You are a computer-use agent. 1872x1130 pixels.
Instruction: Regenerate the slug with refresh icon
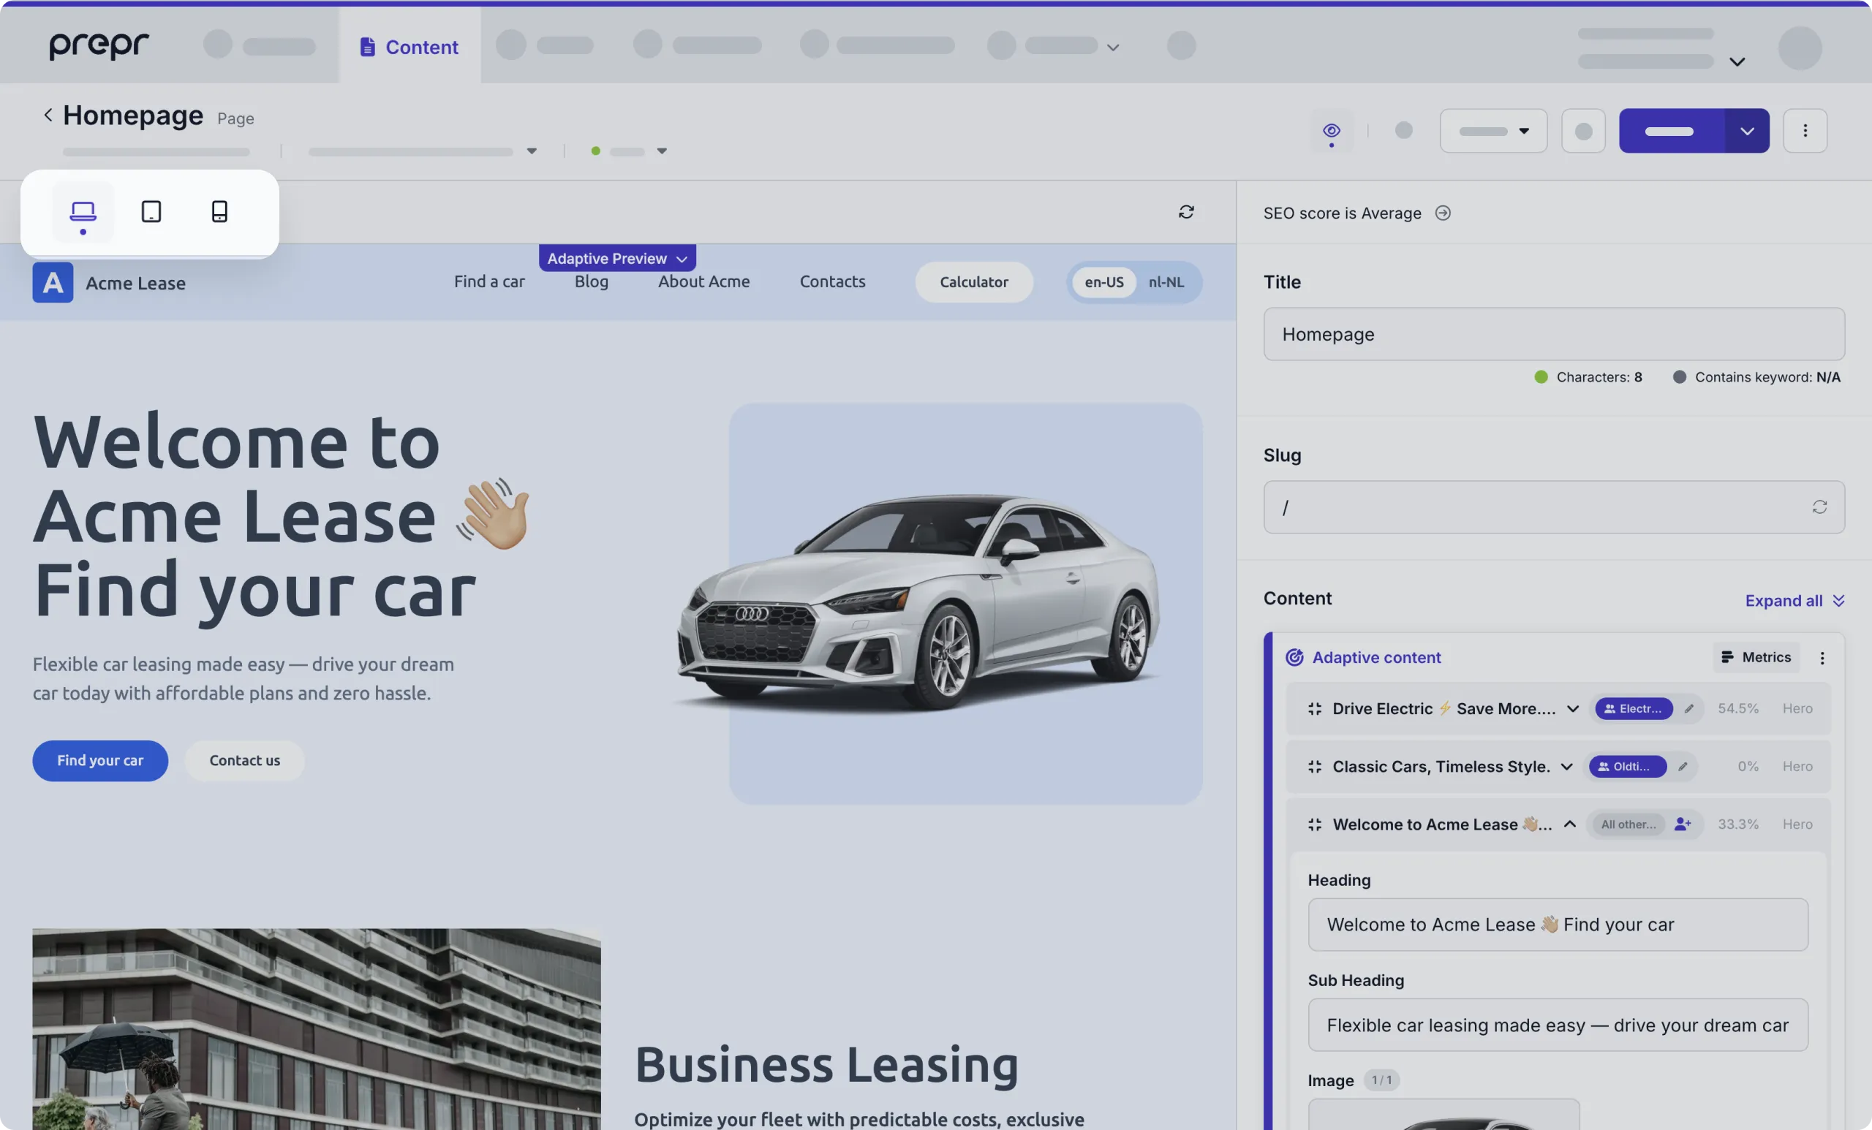1819,507
